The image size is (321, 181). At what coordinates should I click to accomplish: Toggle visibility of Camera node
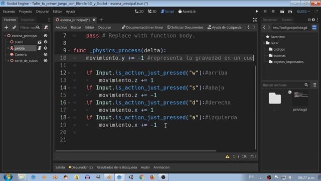pos(46,54)
